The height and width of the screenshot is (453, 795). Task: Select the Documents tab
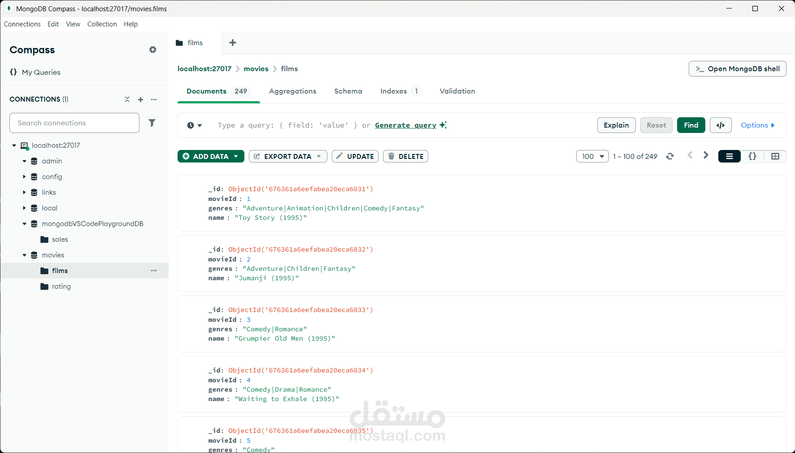[218, 91]
